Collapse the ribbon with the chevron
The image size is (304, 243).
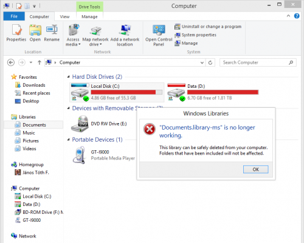pyautogui.click(x=288, y=16)
